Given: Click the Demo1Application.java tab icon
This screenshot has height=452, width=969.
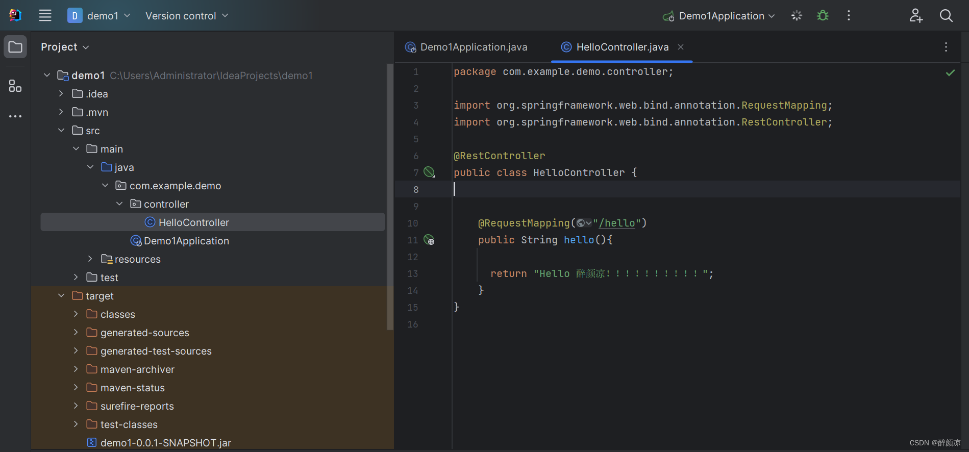Looking at the screenshot, I should [x=411, y=47].
